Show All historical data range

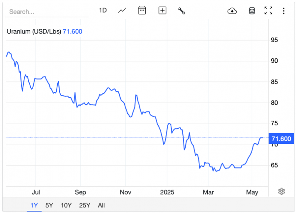(x=101, y=205)
